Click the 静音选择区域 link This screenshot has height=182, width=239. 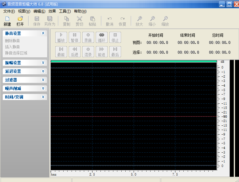16,53
